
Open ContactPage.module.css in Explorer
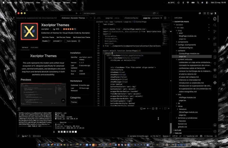pyautogui.click(x=189, y=54)
